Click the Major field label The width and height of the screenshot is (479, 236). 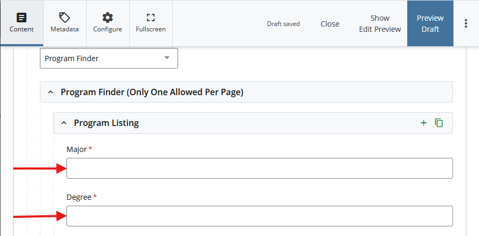tap(77, 149)
